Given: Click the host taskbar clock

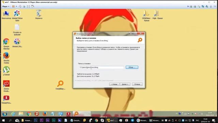Looking at the screenshot, I should pos(205,120).
